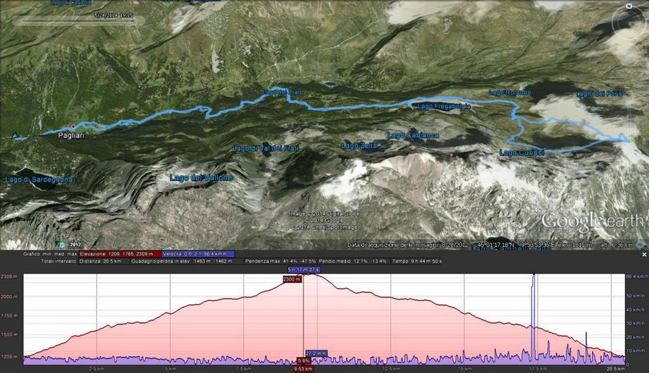Click the Lago Zelta map label
This screenshot has width=649, height=373.
[x=359, y=146]
